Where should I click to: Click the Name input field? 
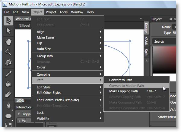(174, 27)
